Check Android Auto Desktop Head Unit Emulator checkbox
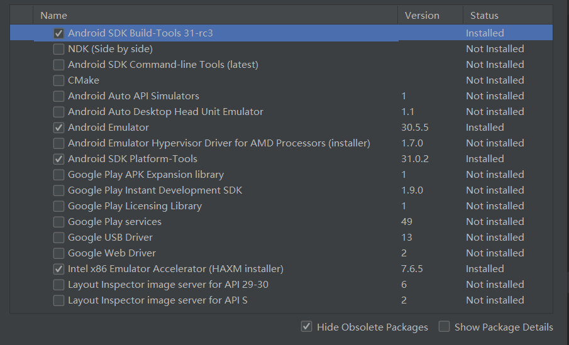569x345 pixels. [x=58, y=112]
